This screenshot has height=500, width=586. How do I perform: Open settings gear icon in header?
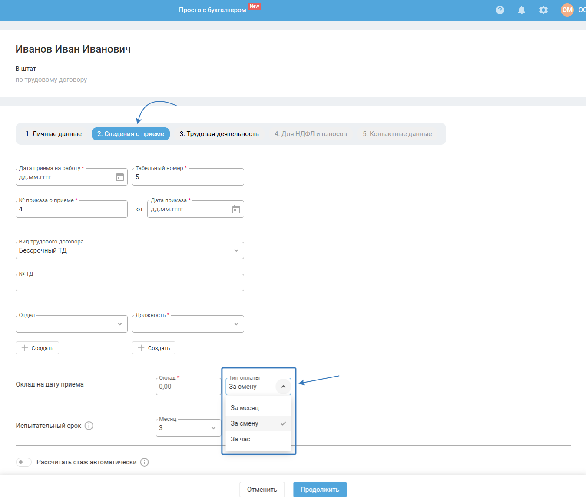543,10
